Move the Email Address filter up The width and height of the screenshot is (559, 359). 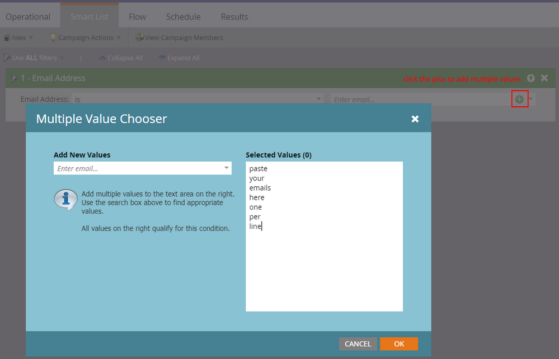coord(530,78)
